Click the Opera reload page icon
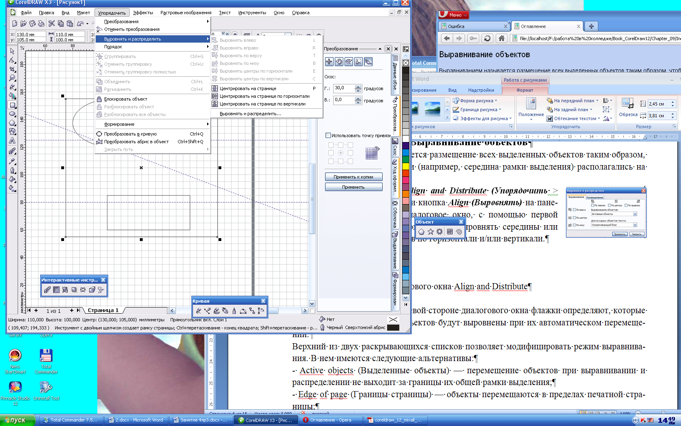Screen dimensions: 681x426 487,38
